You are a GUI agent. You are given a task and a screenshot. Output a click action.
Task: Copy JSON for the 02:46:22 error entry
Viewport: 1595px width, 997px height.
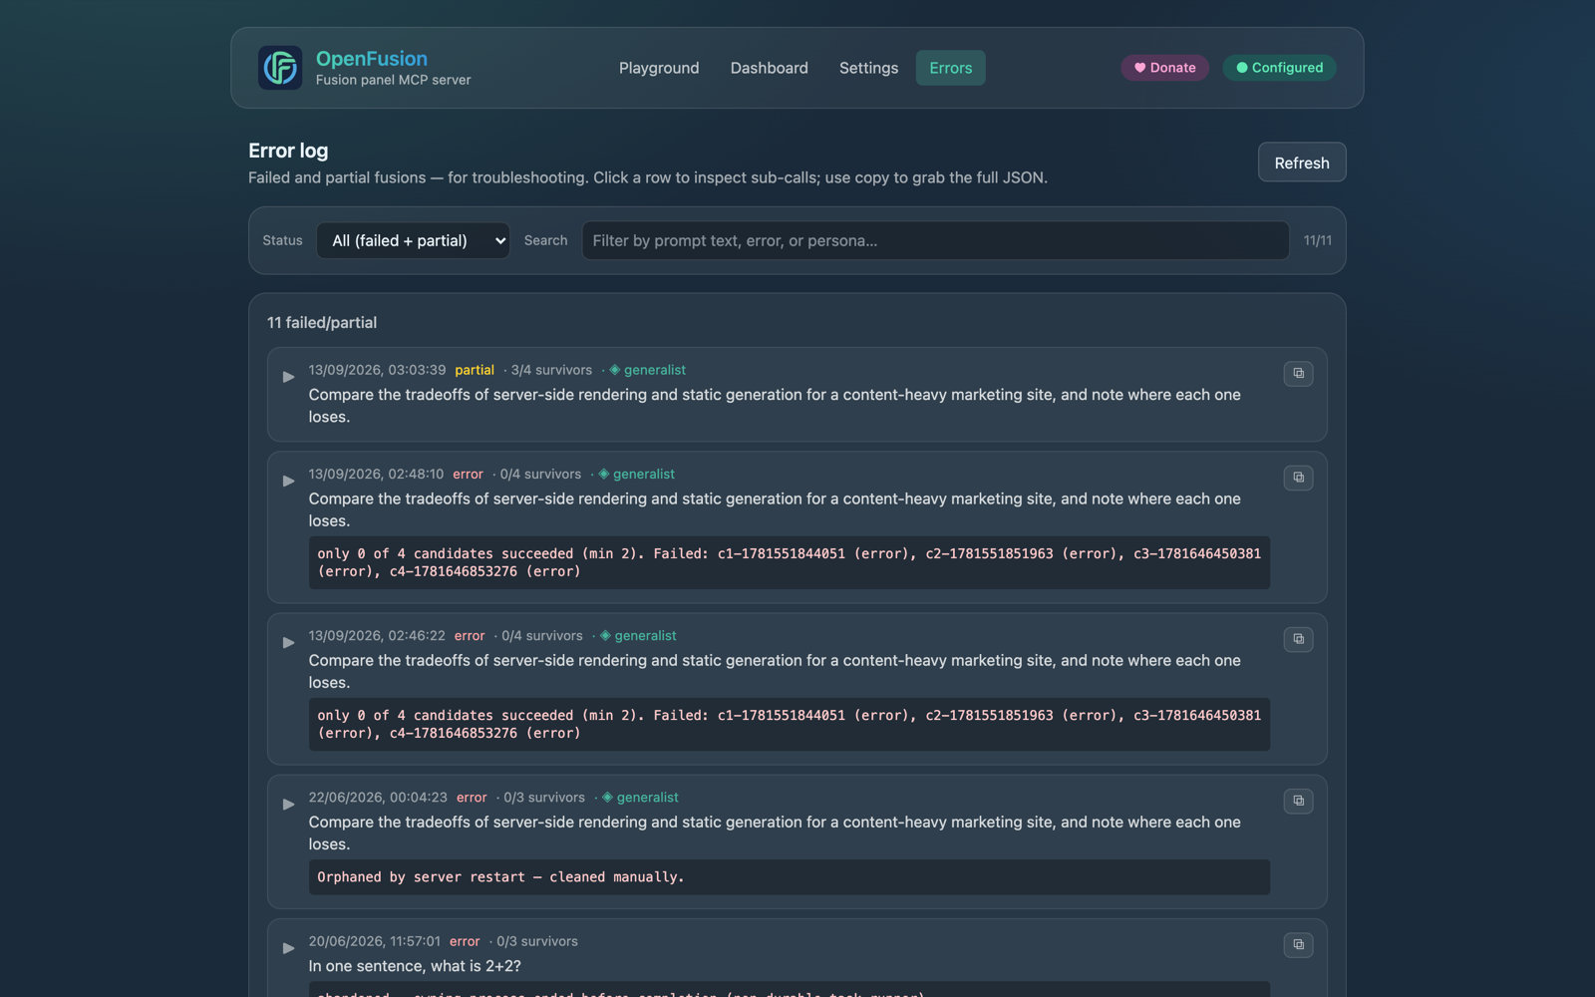(x=1298, y=639)
